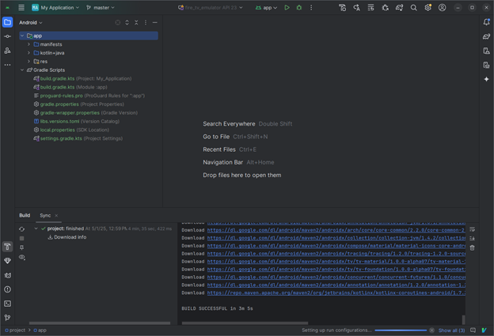Open libs.versions.toml in the project tree

[x=60, y=121]
